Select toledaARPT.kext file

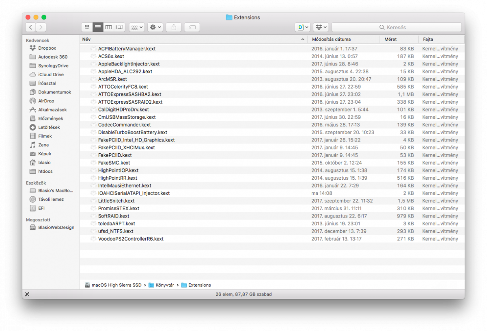(272, 223)
